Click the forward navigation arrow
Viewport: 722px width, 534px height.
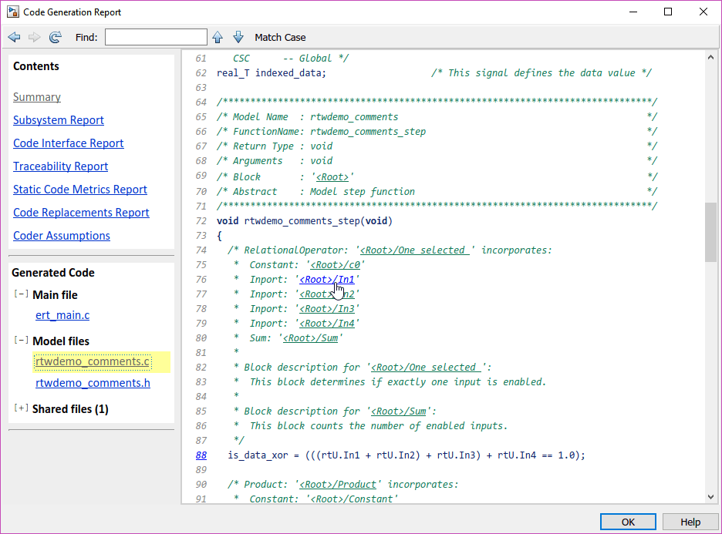pyautogui.click(x=33, y=37)
